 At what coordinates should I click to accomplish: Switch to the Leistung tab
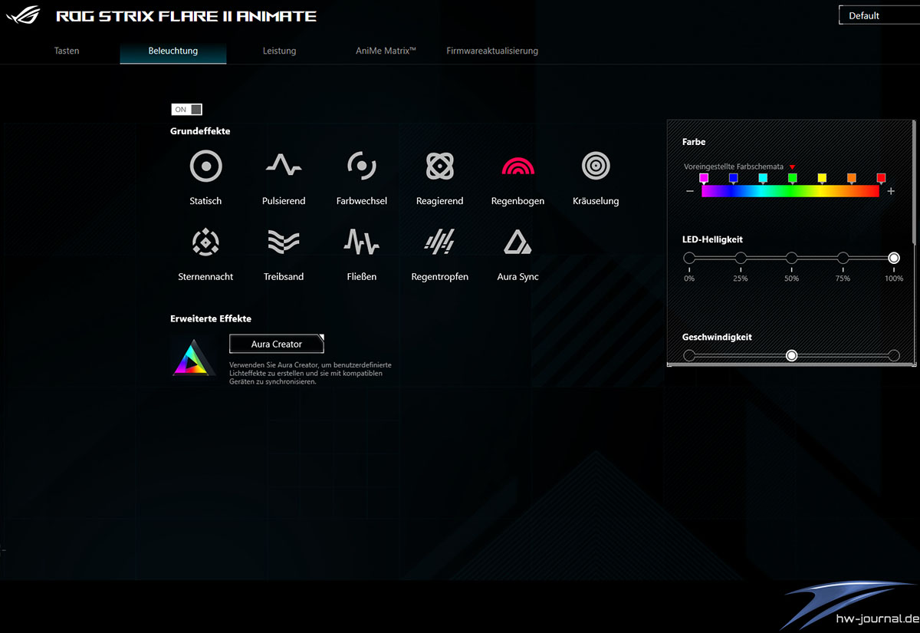click(279, 51)
